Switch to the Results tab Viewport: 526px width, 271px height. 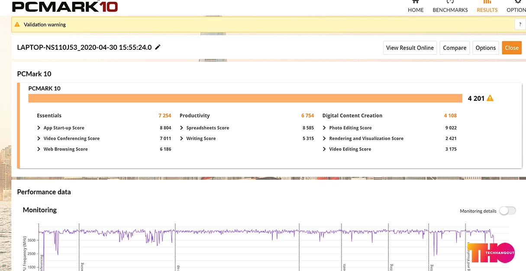click(487, 6)
